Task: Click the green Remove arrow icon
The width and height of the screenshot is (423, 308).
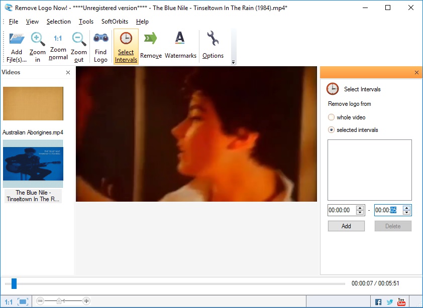Action: 150,38
